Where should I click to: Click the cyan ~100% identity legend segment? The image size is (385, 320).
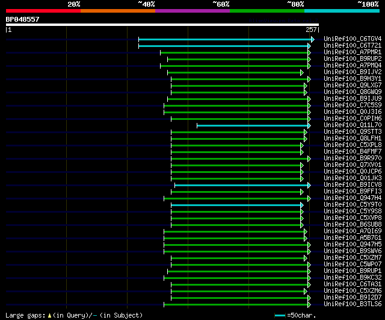(342, 11)
